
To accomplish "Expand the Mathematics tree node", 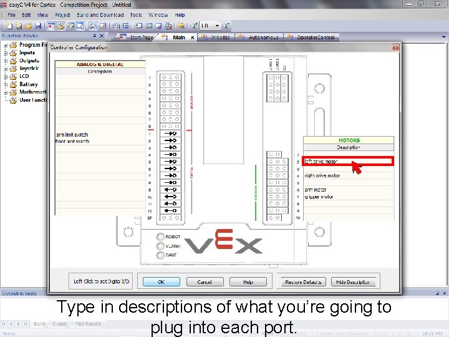I will tap(6, 92).
